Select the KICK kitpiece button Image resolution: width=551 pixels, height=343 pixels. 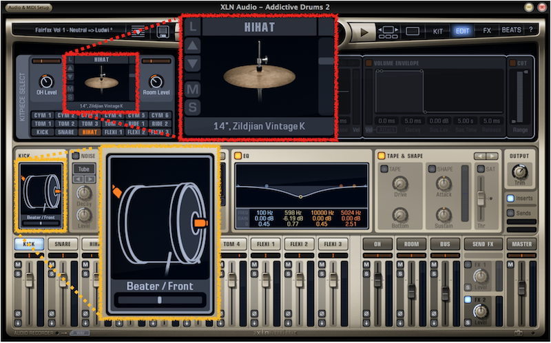(x=43, y=132)
